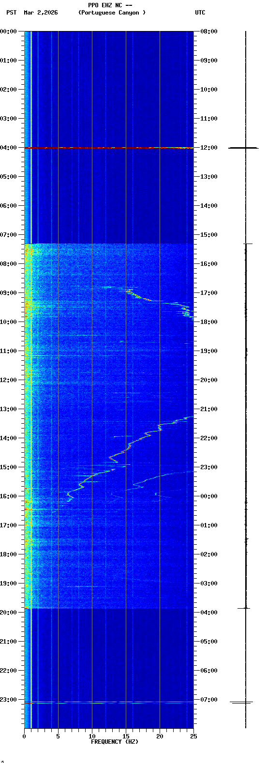
Task: Click the 04:00 PST time label
Action: coord(8,147)
